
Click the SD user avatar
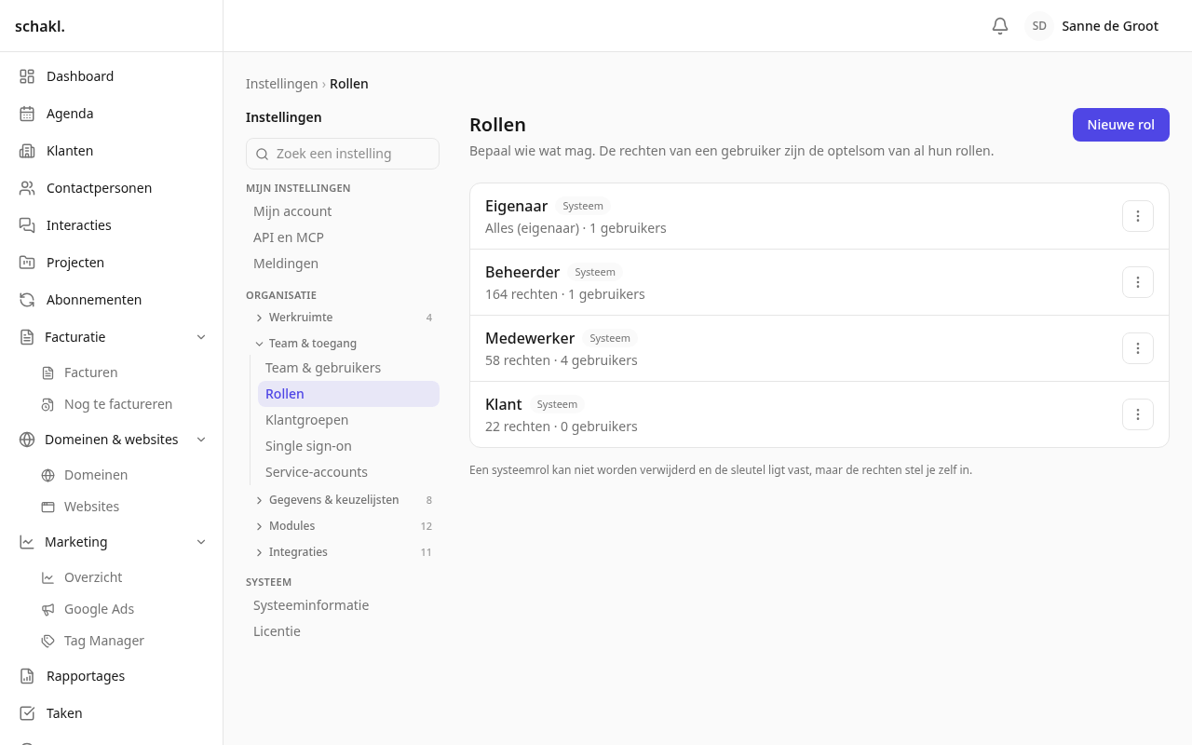1039,26
